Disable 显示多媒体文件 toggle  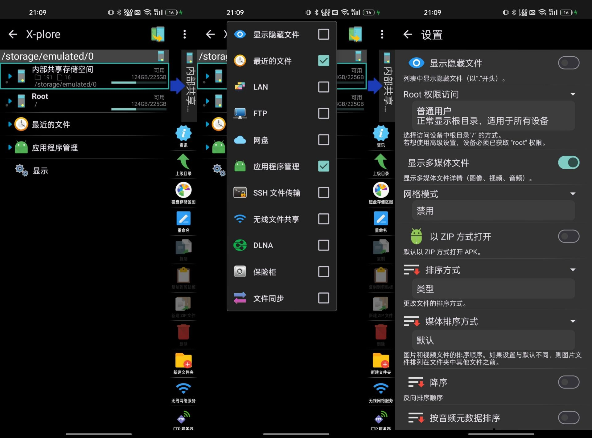tap(569, 162)
